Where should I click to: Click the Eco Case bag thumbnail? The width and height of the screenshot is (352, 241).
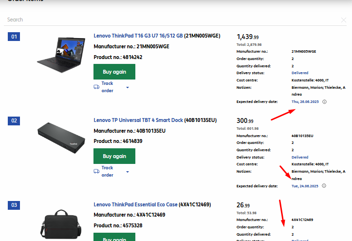61,224
